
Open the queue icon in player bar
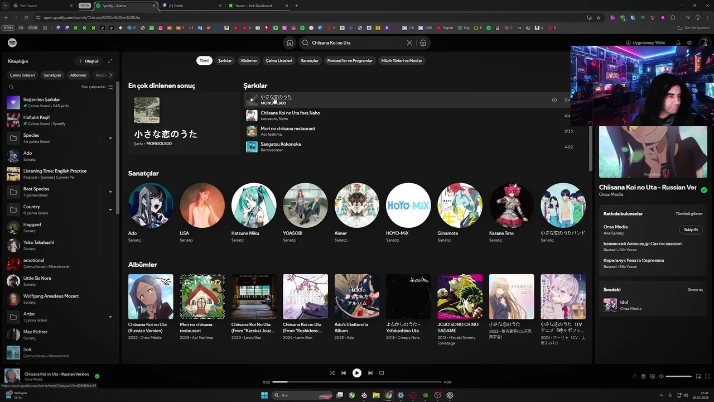pos(643,376)
